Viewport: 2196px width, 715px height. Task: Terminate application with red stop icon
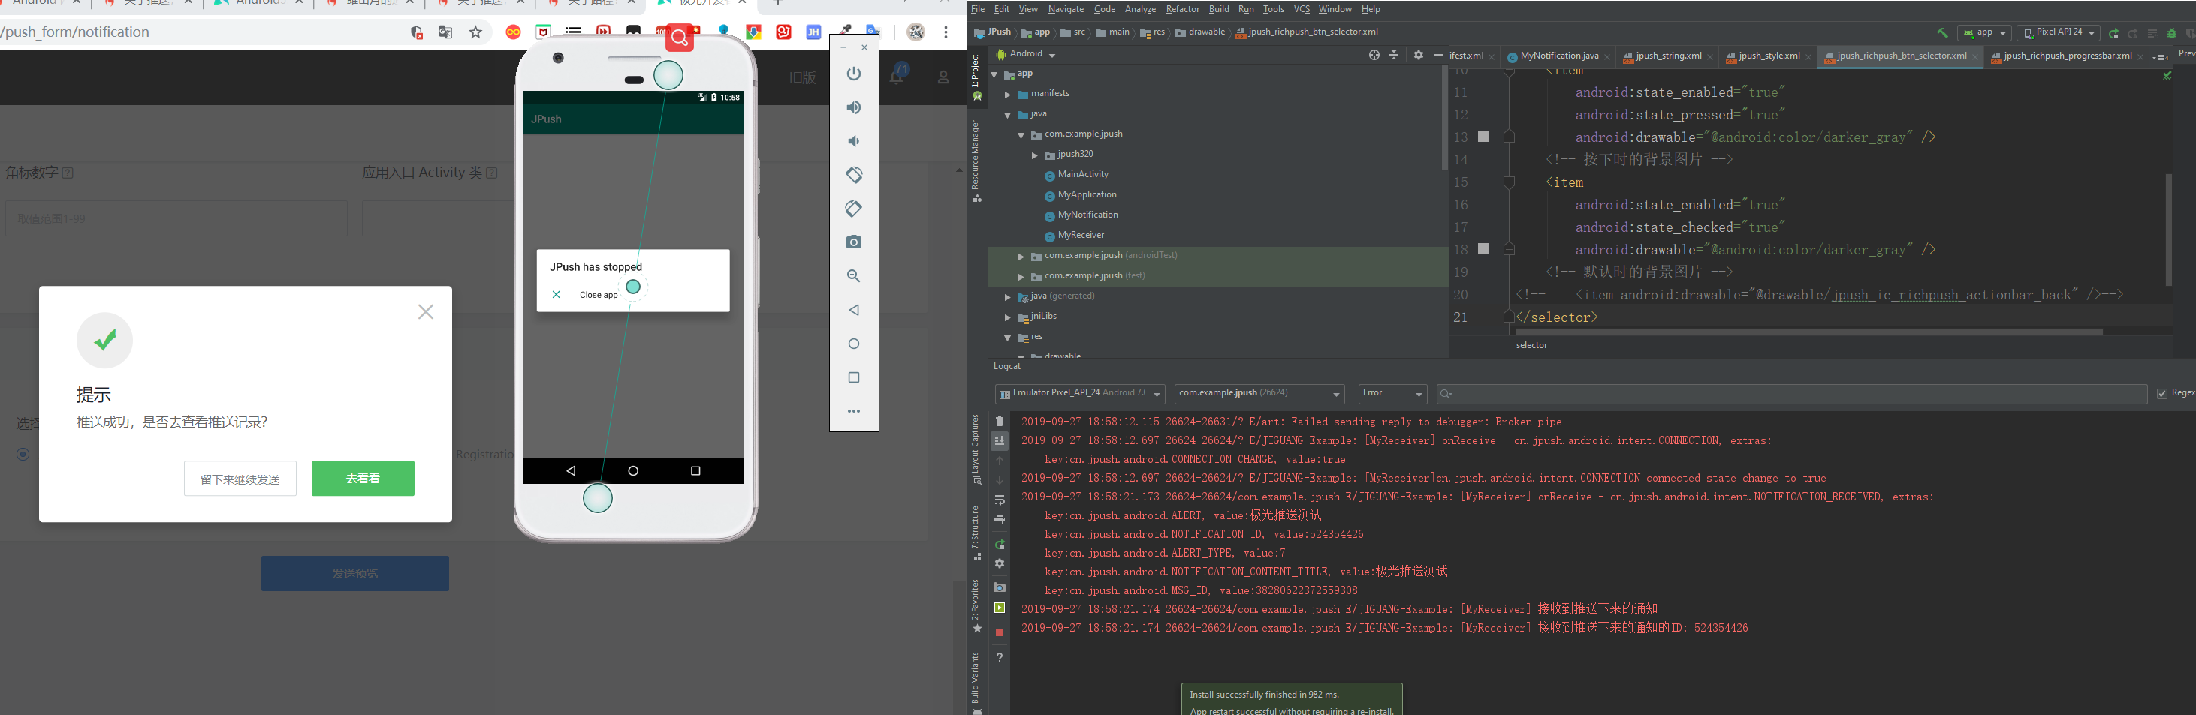pyautogui.click(x=999, y=632)
